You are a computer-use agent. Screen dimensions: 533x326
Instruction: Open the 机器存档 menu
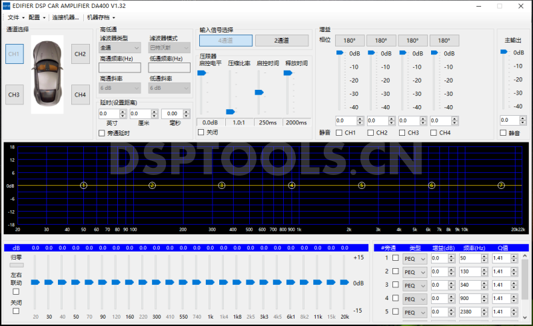coord(101,17)
